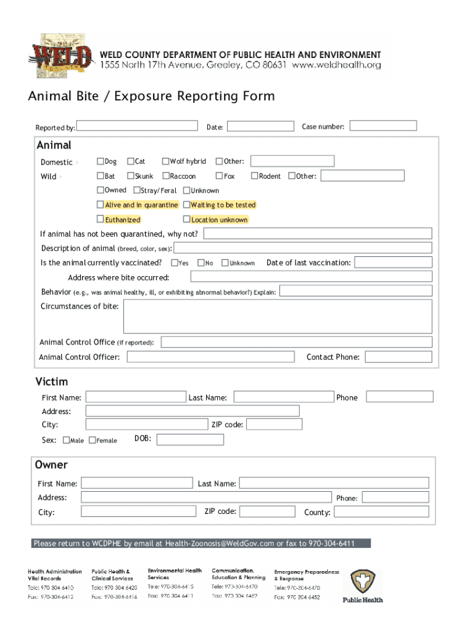The height and width of the screenshot is (631, 475).
Task: Select Unknown for vaccination status
Action: coord(225,263)
